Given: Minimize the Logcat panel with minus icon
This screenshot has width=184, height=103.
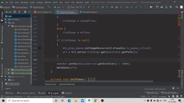Looking at the screenshot, I should [x=178, y=88].
